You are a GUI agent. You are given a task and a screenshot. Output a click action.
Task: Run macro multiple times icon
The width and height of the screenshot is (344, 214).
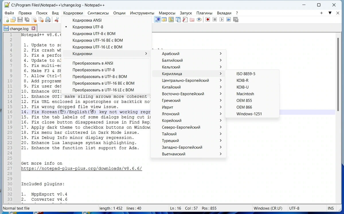point(228,20)
